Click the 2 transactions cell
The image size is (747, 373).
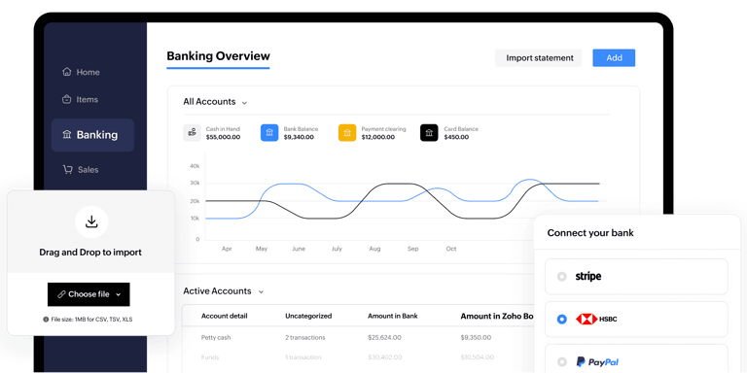[x=304, y=337]
